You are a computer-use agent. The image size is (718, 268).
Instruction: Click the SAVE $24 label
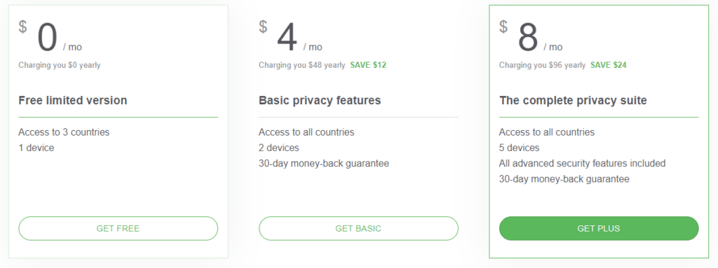point(608,65)
